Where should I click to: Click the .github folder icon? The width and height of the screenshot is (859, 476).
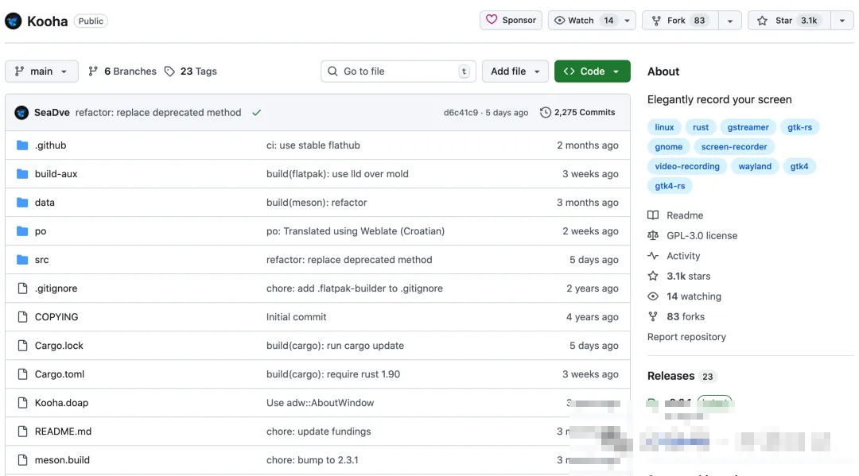coord(22,145)
